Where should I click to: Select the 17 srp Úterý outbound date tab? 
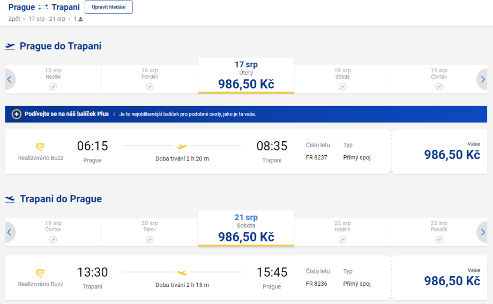click(x=246, y=76)
